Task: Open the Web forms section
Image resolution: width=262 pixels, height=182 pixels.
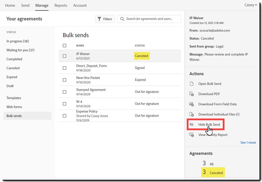Action: click(14, 107)
